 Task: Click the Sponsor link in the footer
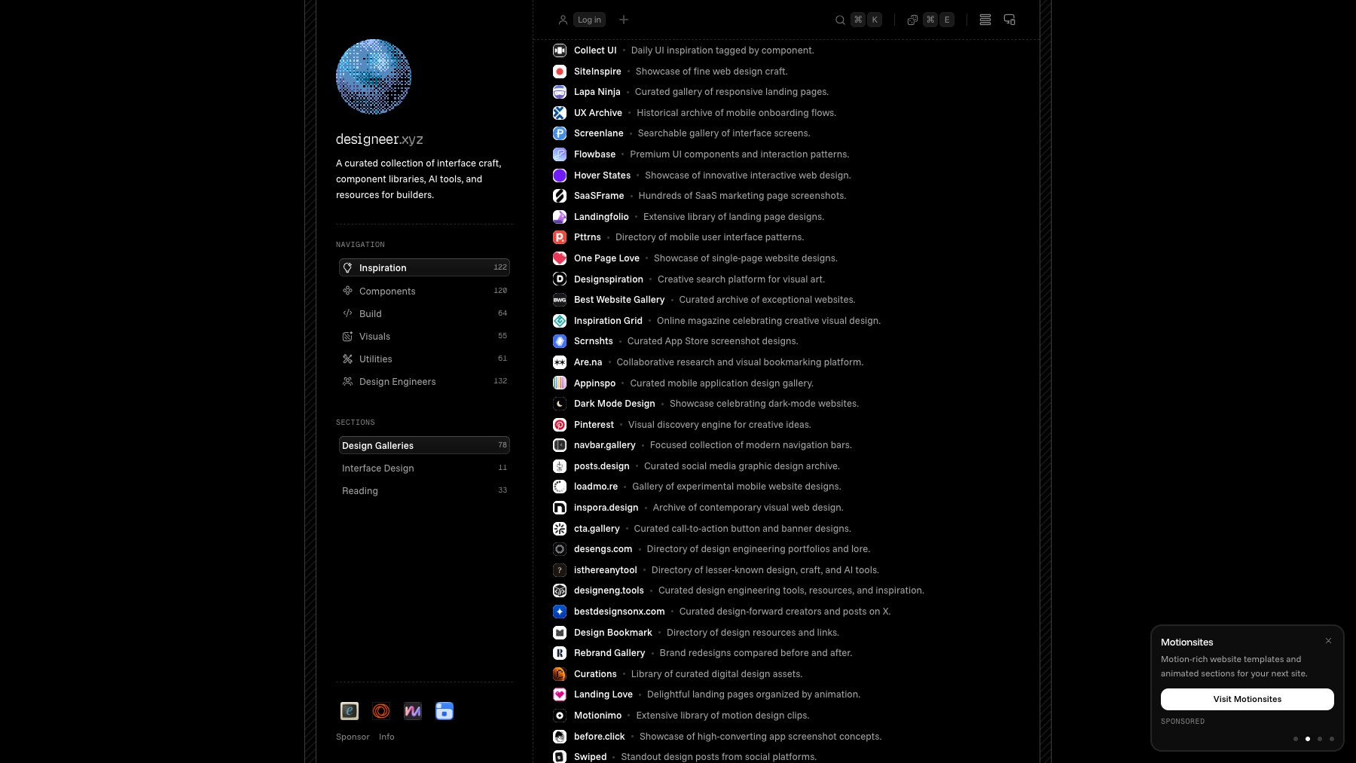pyautogui.click(x=353, y=737)
